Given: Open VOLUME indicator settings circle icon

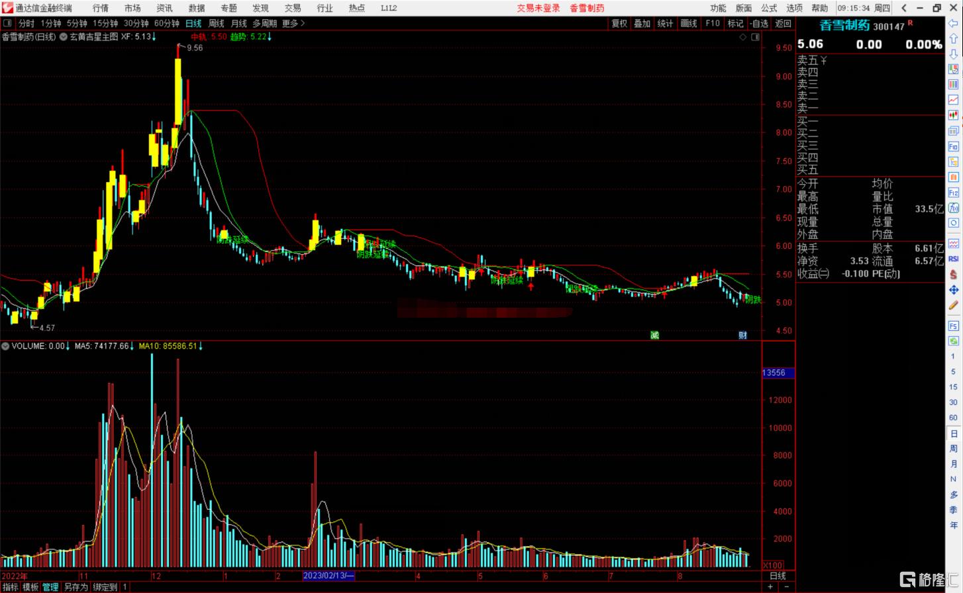Looking at the screenshot, I should 6,345.
